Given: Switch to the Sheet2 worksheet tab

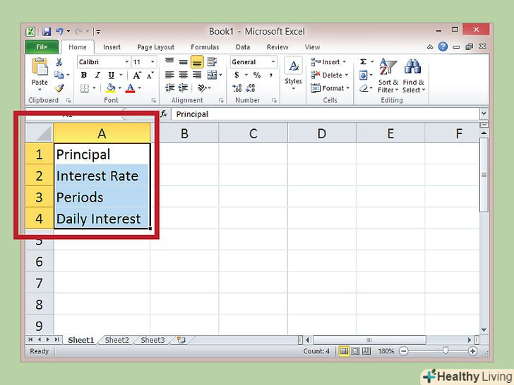Looking at the screenshot, I should click(x=117, y=340).
